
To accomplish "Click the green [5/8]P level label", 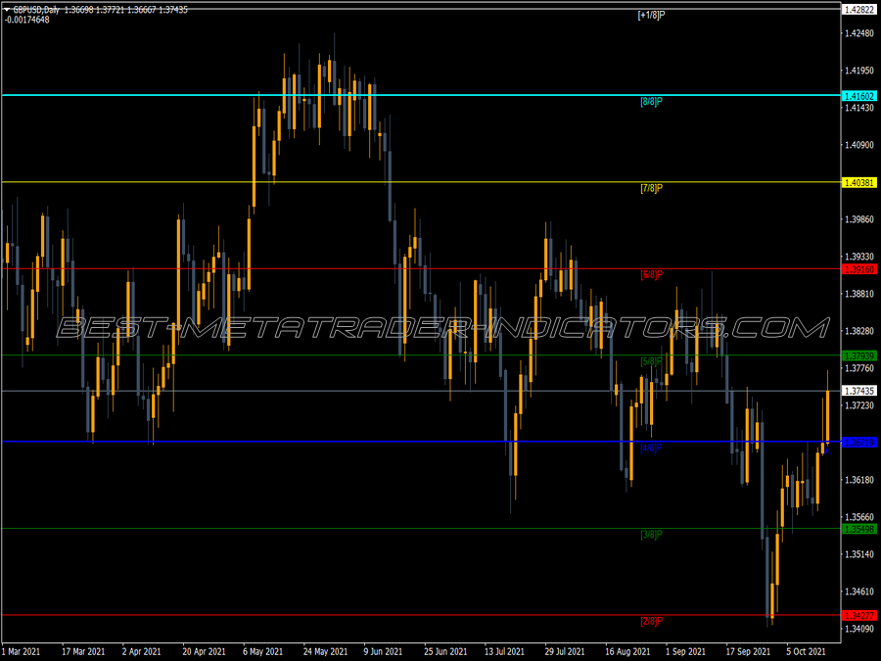I will 651,361.
